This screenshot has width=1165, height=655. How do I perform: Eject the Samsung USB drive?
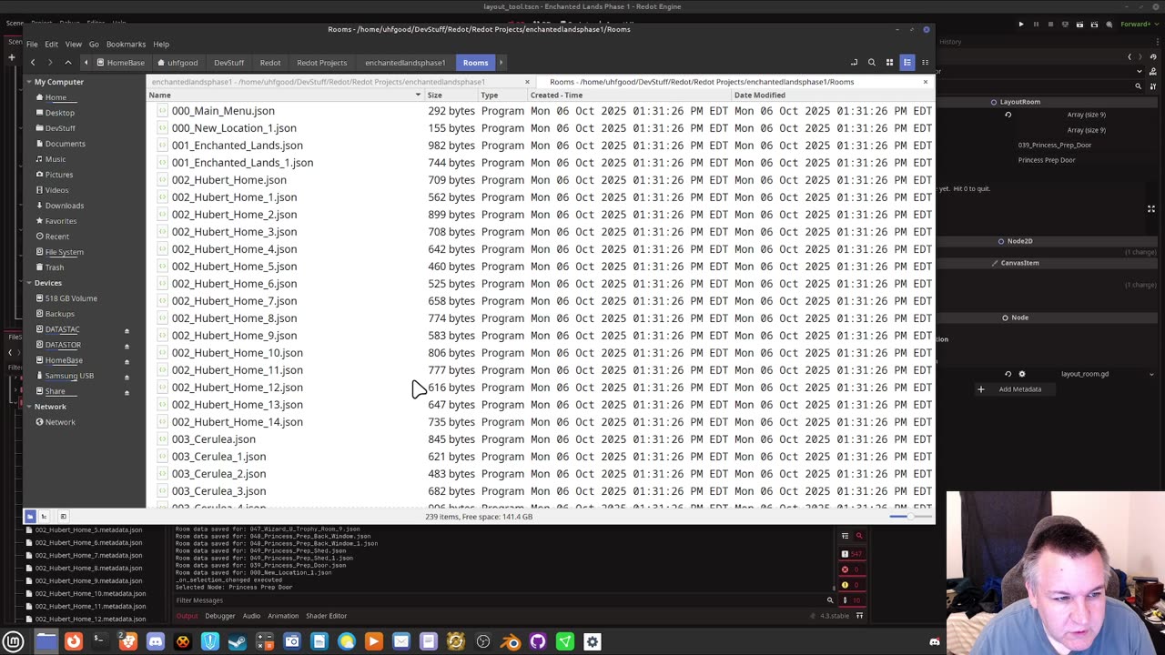coord(127,377)
